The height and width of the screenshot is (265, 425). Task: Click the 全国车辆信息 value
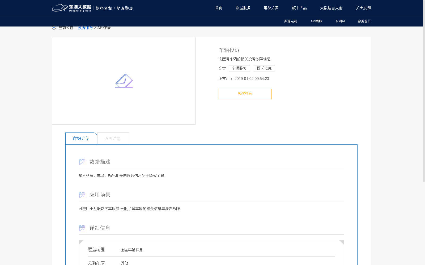132,250
